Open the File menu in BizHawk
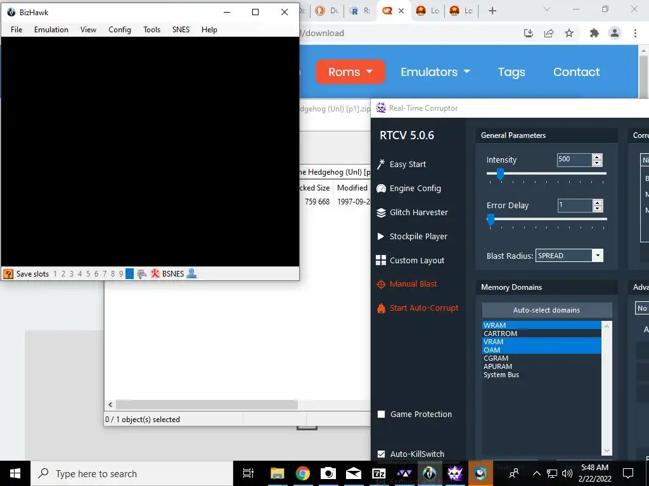Viewport: 649px width, 486px height. tap(16, 30)
